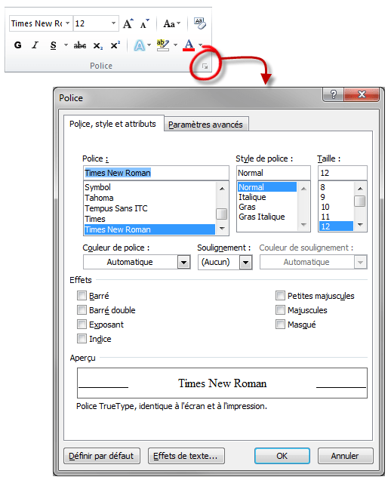The image size is (391, 480).
Task: Switch to Police, style et attributs tab
Action: pos(113,124)
